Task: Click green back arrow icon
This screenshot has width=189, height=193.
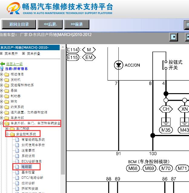Action: click(x=2, y=64)
